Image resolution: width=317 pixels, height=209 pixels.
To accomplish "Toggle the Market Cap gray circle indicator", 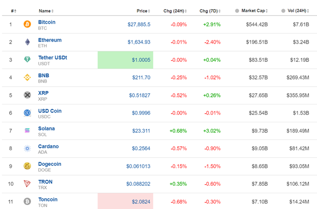I will click(x=237, y=11).
